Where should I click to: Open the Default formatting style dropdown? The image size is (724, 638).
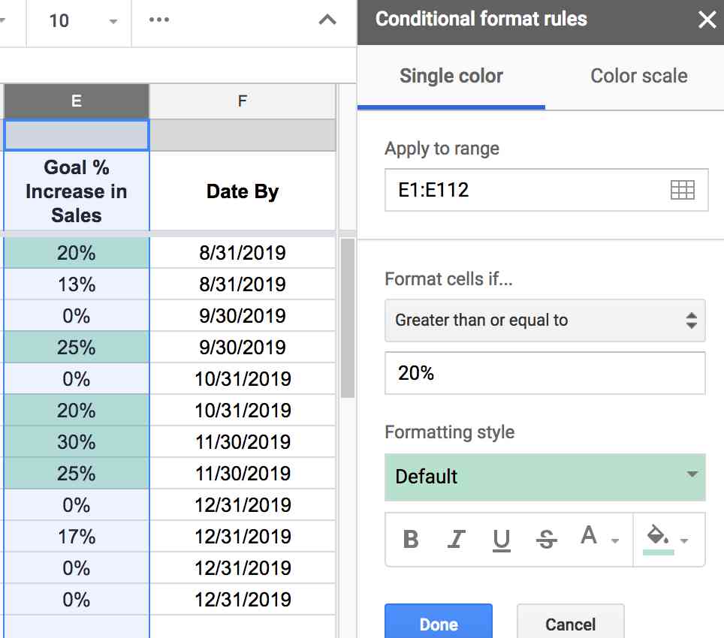[545, 477]
